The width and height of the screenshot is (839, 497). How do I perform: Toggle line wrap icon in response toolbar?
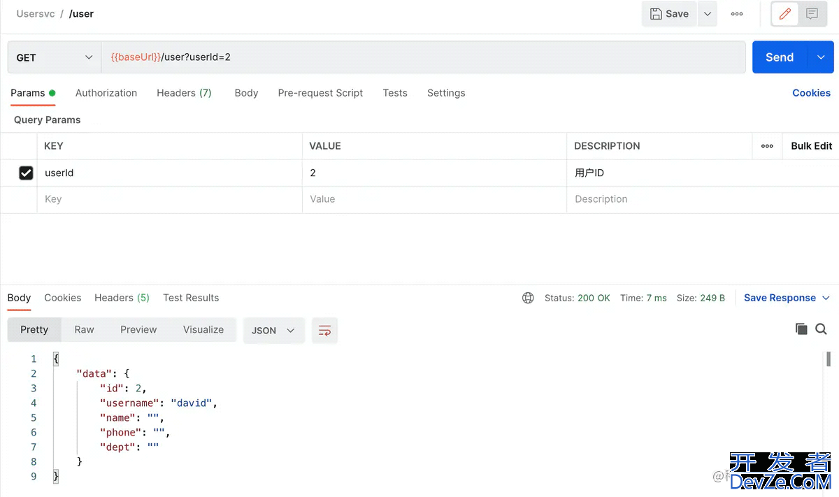[324, 331]
